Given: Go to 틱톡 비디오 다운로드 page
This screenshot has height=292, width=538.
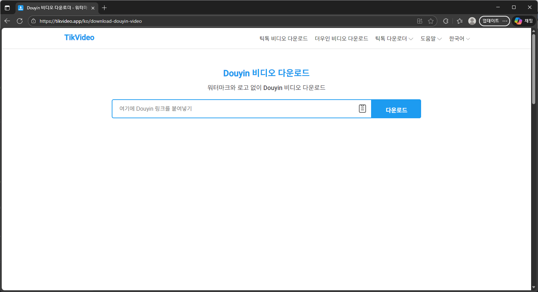Looking at the screenshot, I should [283, 39].
